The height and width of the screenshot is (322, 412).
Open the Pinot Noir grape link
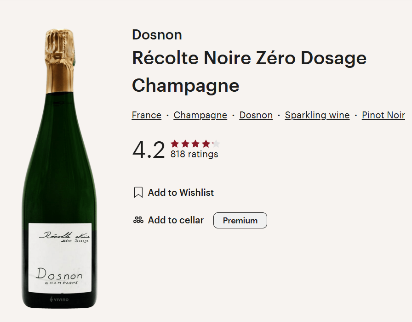tap(383, 115)
